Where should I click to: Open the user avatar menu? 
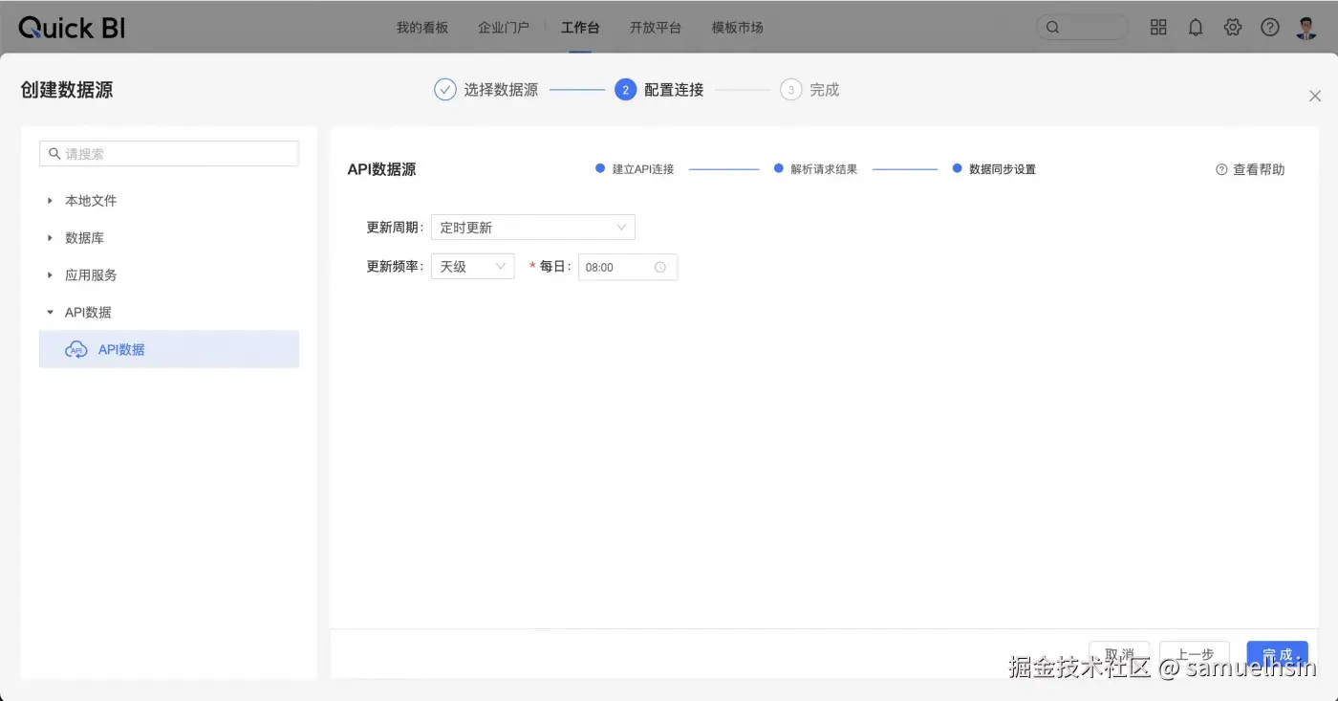tap(1306, 28)
